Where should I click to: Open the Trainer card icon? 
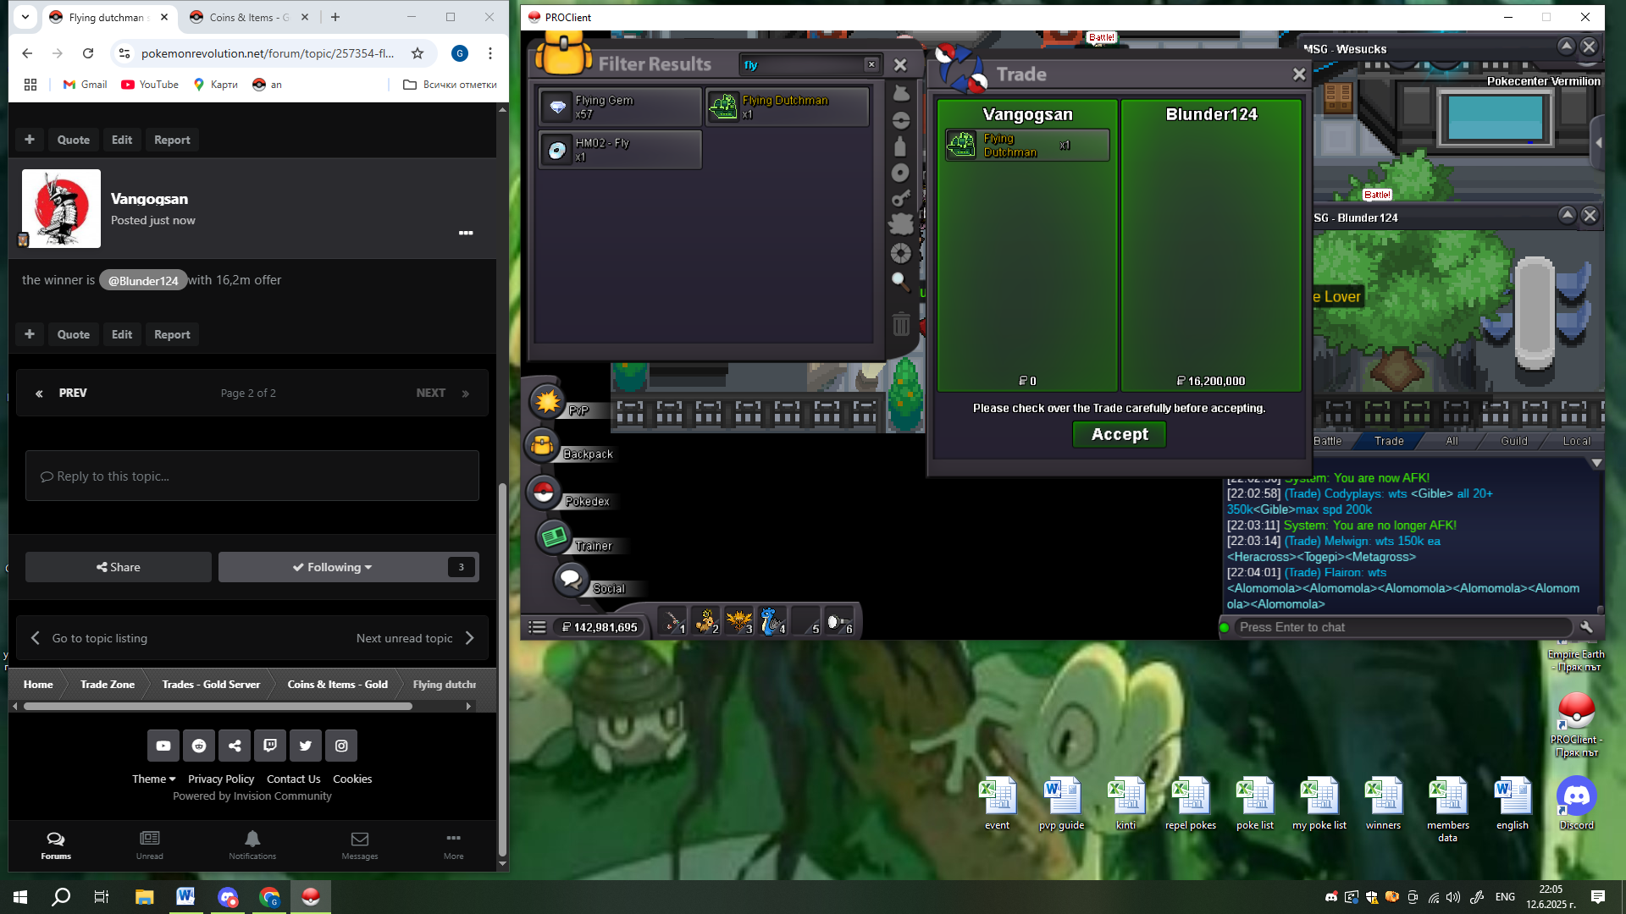point(553,537)
